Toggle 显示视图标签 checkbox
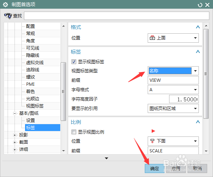The image size is (213, 177). point(74,62)
